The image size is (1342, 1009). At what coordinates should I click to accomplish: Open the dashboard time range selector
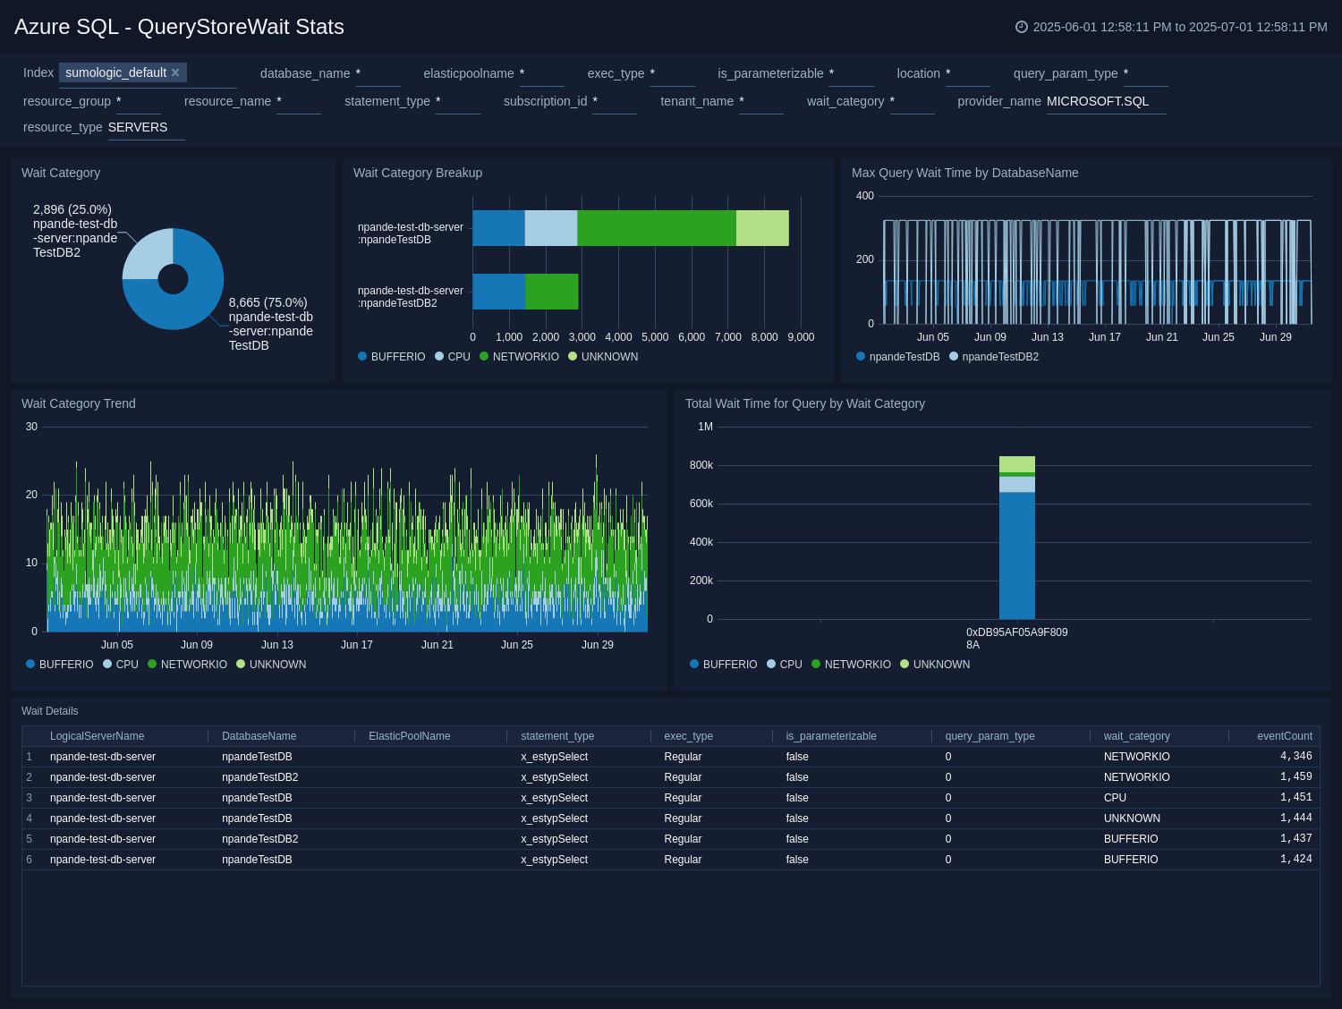click(x=1171, y=27)
